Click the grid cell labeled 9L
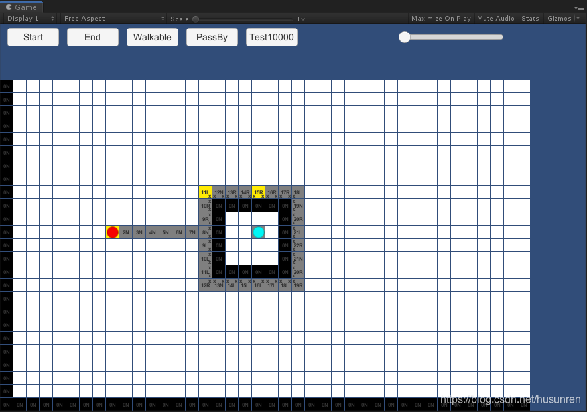587x412 pixels. pos(206,245)
